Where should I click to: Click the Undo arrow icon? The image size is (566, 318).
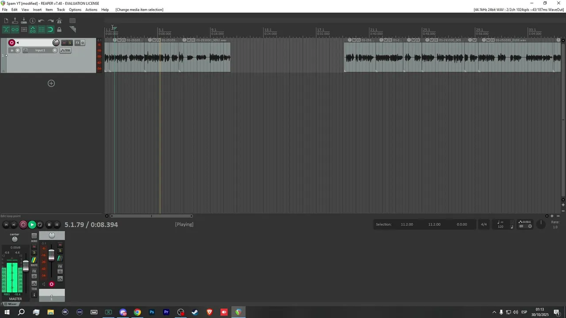point(42,21)
